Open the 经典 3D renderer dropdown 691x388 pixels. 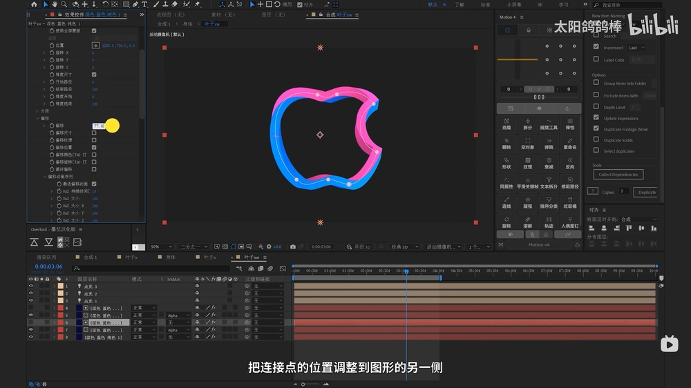coord(404,246)
